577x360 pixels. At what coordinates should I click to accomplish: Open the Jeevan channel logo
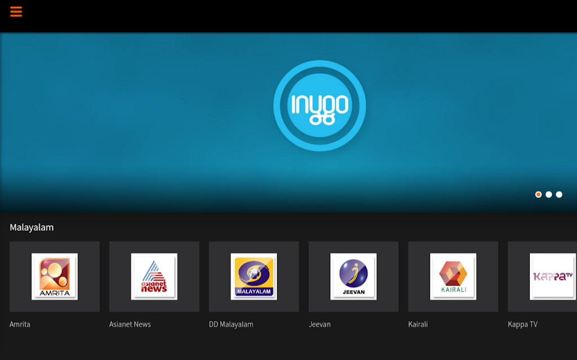pyautogui.click(x=353, y=277)
